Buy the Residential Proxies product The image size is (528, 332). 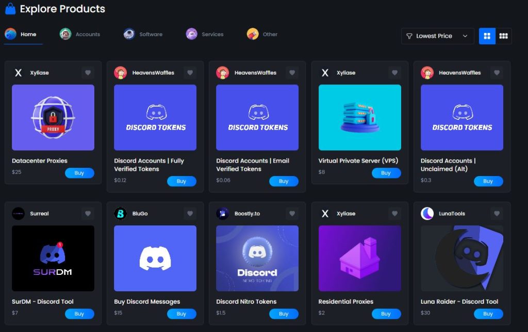point(386,313)
